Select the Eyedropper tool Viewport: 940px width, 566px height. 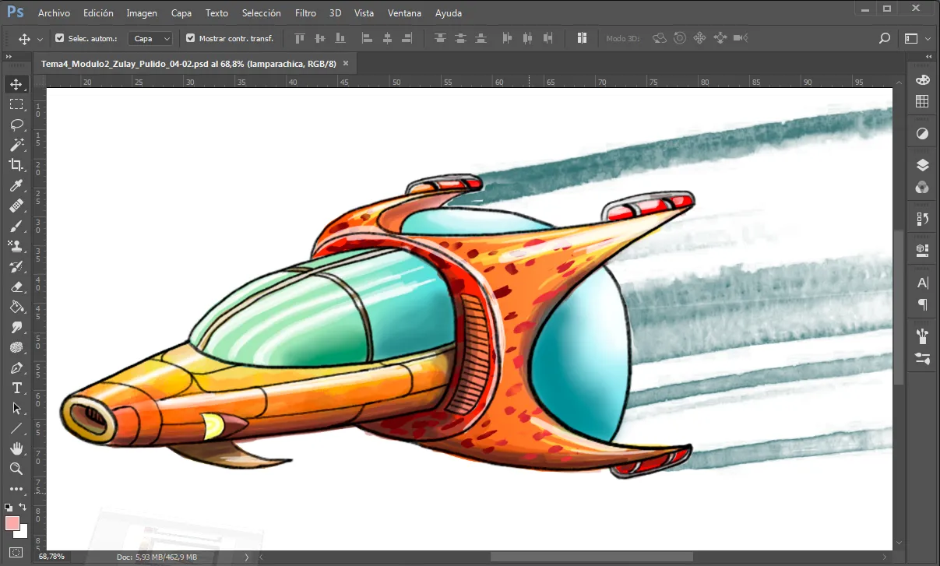click(16, 185)
